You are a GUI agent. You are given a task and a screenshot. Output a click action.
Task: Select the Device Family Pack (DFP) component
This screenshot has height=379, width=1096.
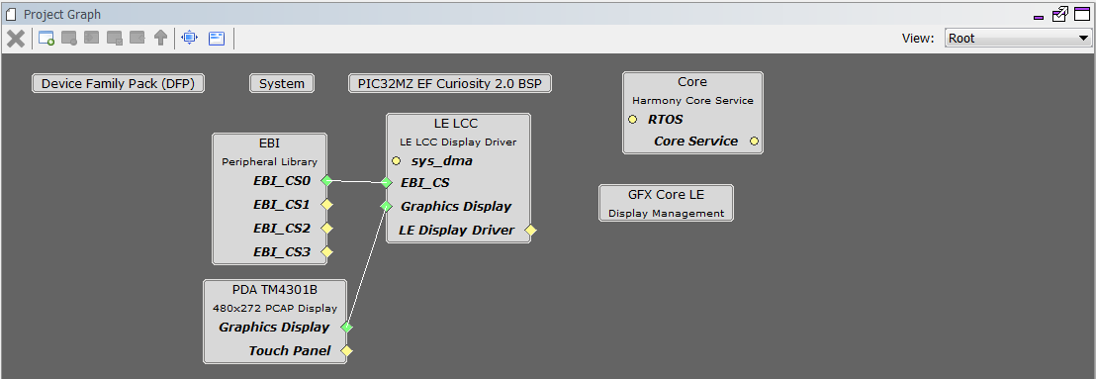point(118,83)
